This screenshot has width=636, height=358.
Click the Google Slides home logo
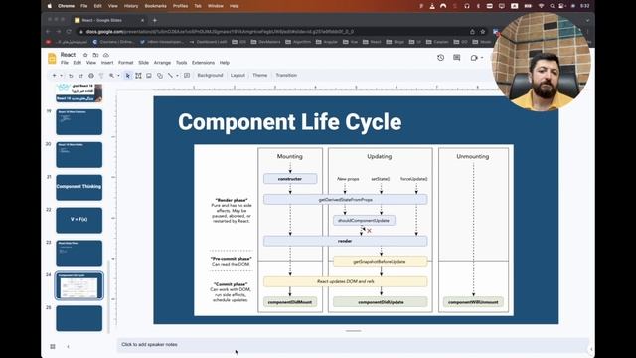coord(52,59)
